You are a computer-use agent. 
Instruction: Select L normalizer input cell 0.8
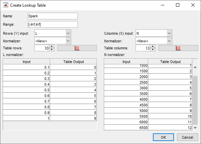(x=26, y=107)
